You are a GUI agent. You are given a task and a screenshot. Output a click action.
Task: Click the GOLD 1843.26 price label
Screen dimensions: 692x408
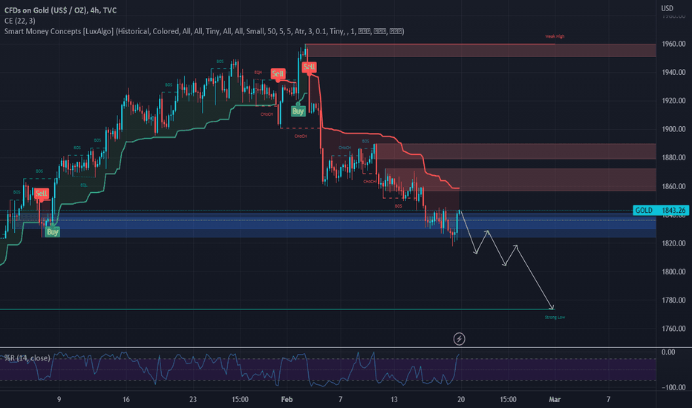(661, 211)
